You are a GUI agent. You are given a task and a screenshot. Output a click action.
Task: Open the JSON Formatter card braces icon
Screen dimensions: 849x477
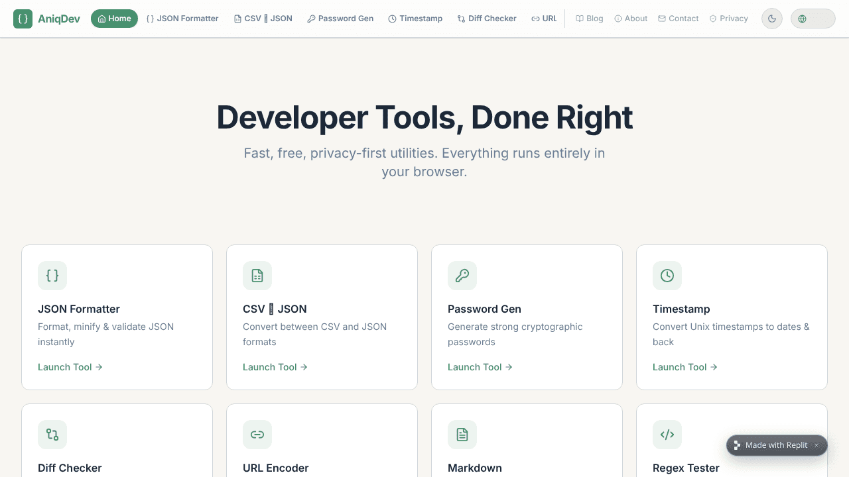(x=52, y=276)
